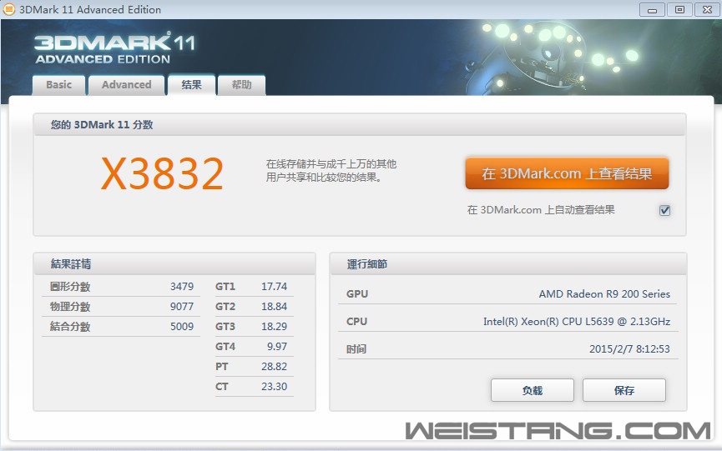Click the X3832 overall score
Image resolution: width=722 pixels, height=451 pixels.
click(162, 173)
